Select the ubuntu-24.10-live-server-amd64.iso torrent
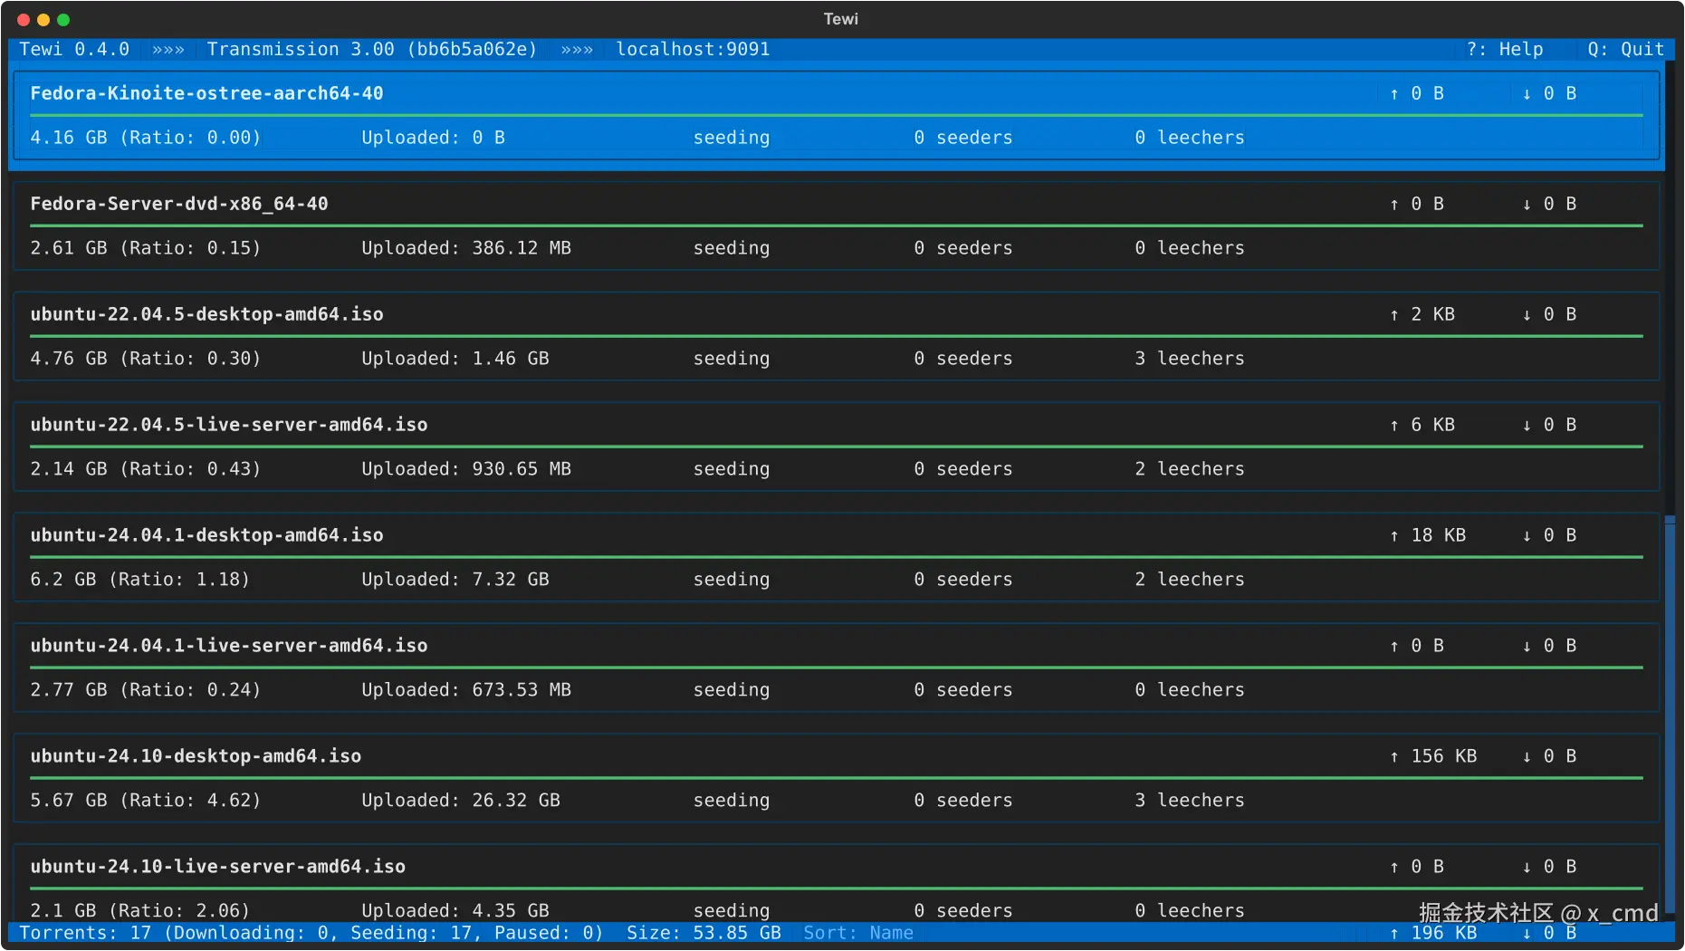Viewport: 1685px width, 951px height. click(837, 883)
